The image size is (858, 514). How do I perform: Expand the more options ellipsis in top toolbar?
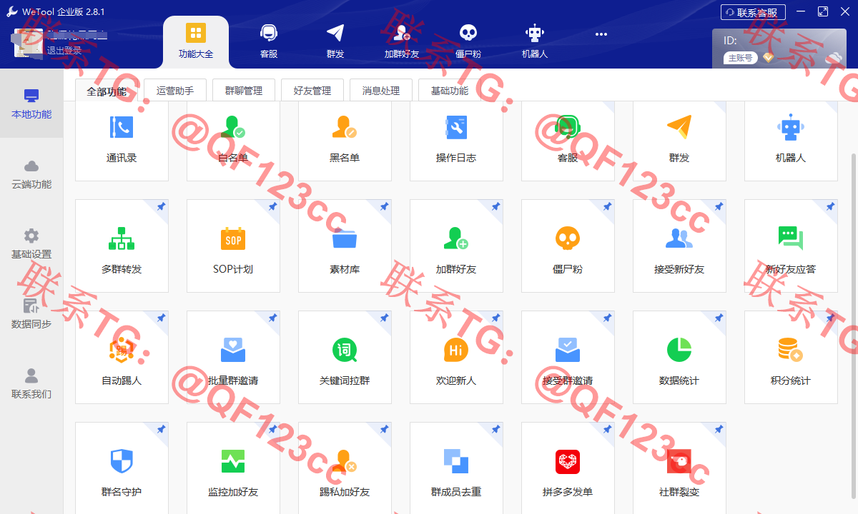pyautogui.click(x=601, y=34)
